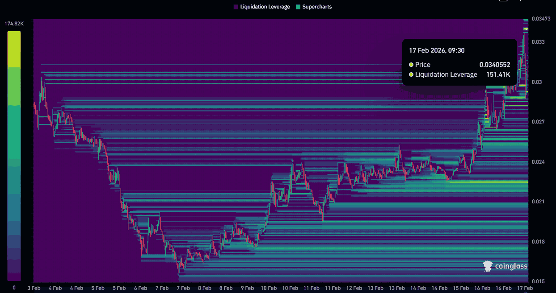Click the 0.015 price axis label
Image resolution: width=556 pixels, height=293 pixels.
(x=538, y=281)
